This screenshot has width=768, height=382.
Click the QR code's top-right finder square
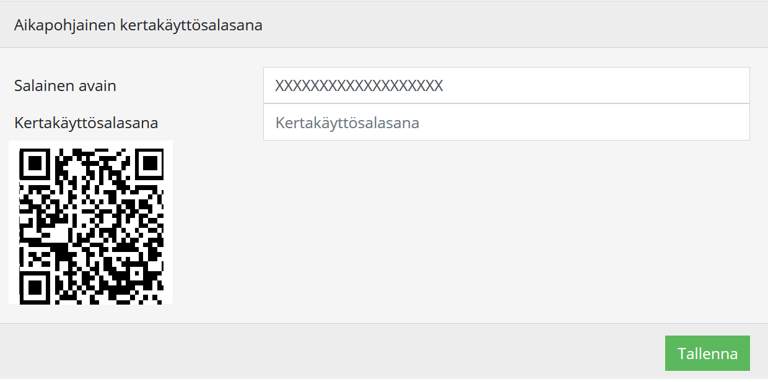click(x=149, y=163)
